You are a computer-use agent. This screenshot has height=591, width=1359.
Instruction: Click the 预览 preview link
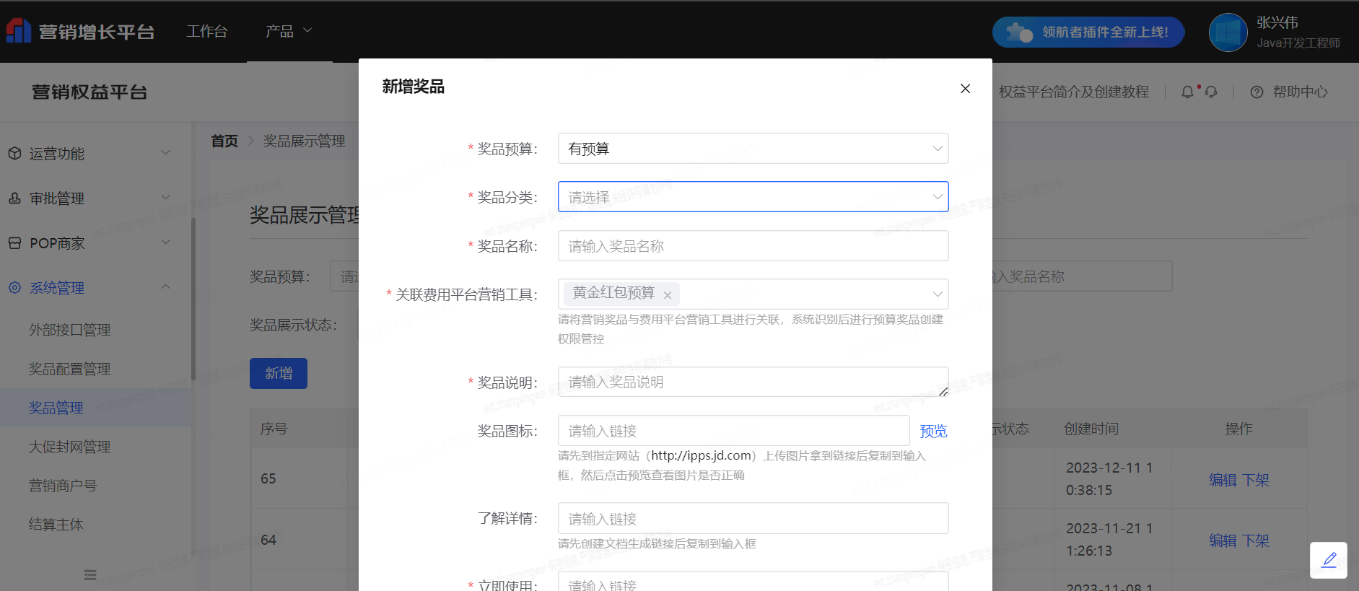coord(933,432)
